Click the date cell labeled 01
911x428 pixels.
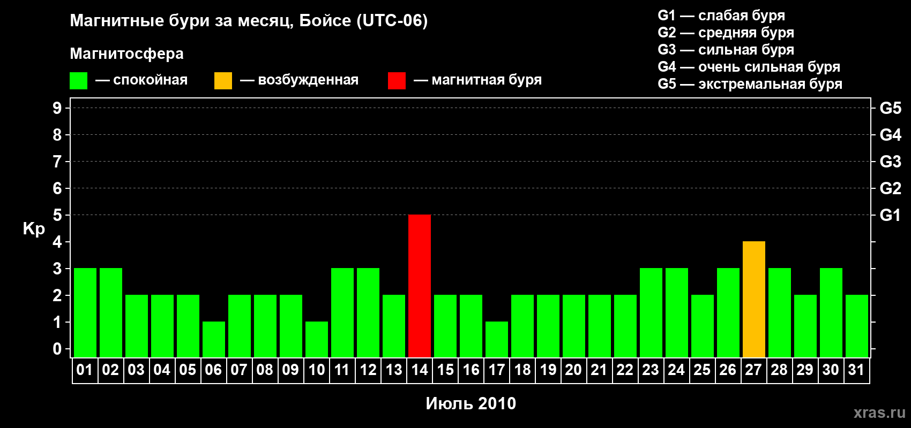(x=85, y=370)
